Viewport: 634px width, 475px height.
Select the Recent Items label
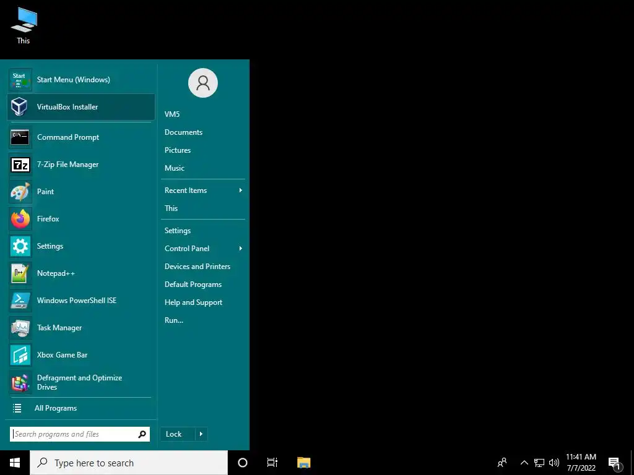(x=186, y=190)
